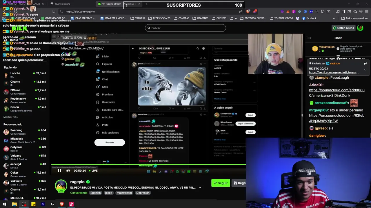Screen dimensions: 371x208
Task: Pause the rageylo live stream
Action: pos(59,171)
